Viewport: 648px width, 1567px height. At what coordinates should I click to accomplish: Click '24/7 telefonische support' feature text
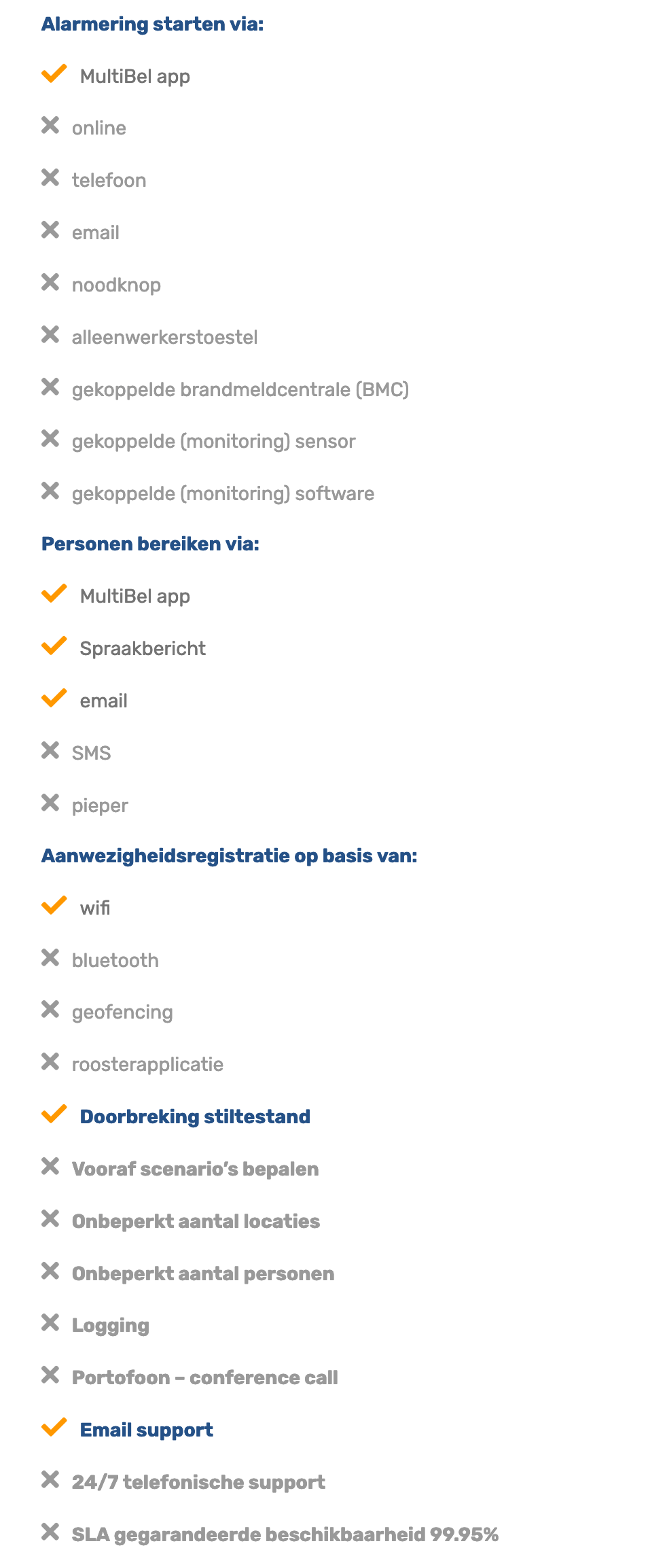(198, 1483)
